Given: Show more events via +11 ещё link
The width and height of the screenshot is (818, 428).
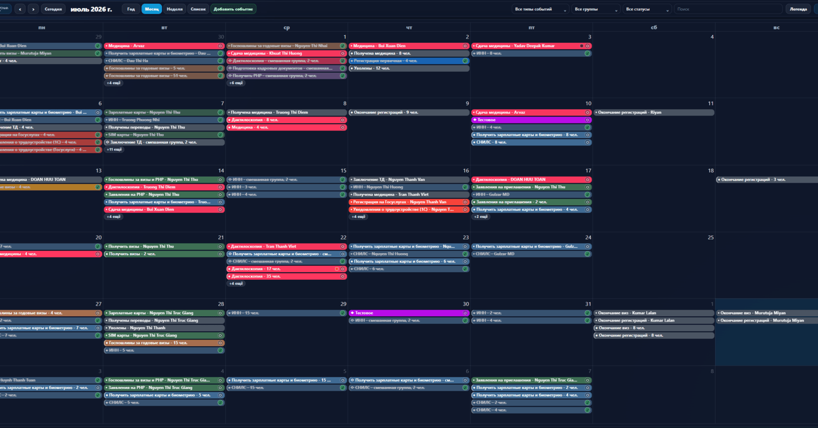Looking at the screenshot, I should (x=114, y=150).
